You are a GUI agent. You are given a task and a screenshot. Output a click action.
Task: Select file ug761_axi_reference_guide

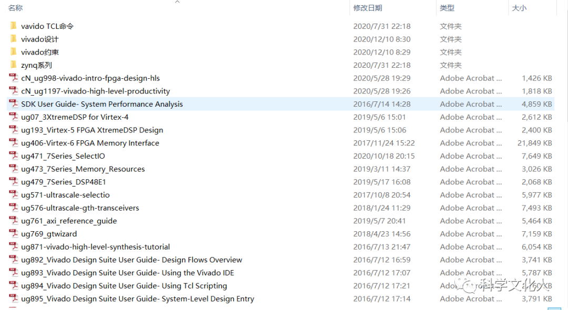69,221
